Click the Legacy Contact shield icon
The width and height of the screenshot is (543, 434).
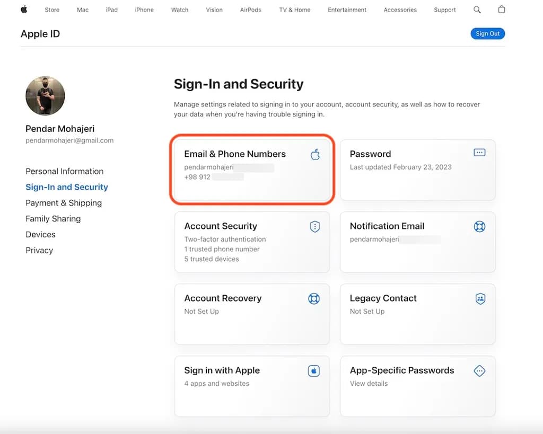(480, 299)
